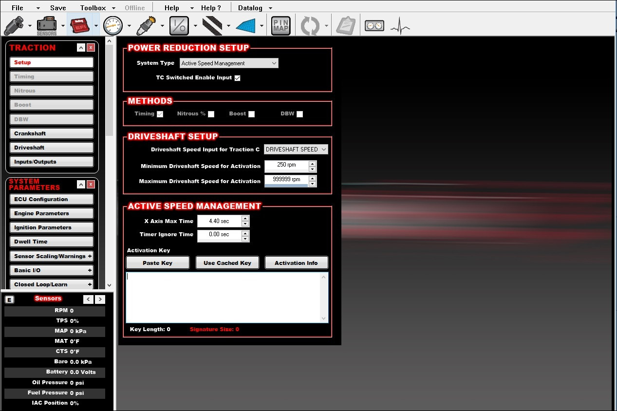Click the PIN MAP toolbar icon
This screenshot has height=411, width=617.
click(280, 24)
